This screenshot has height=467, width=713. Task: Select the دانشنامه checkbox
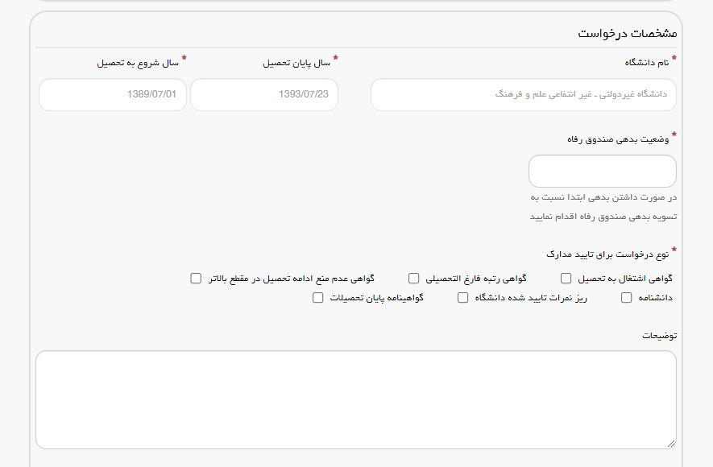click(x=627, y=298)
